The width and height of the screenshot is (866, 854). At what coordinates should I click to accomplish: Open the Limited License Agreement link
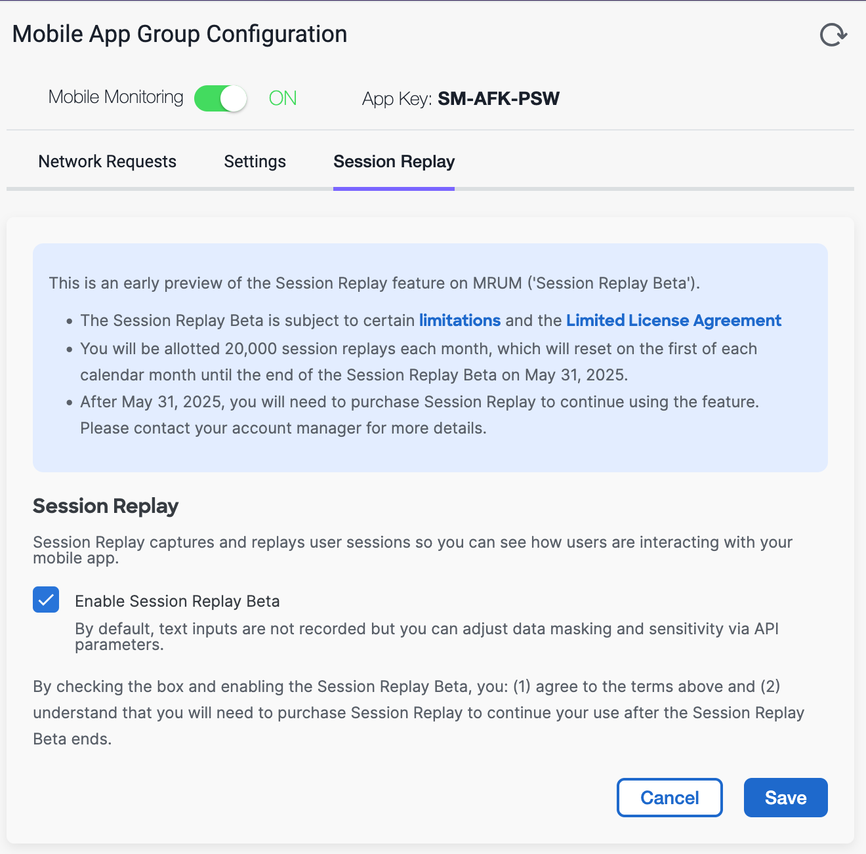(x=674, y=320)
